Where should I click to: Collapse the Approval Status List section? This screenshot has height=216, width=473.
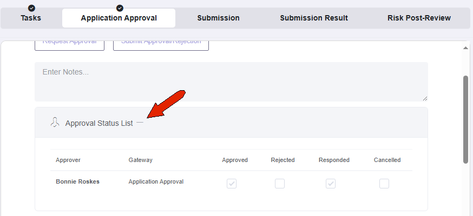pos(140,123)
